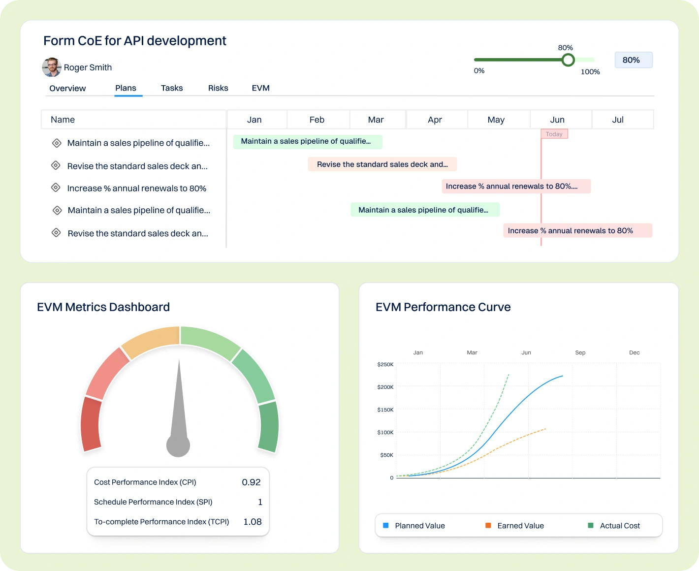Click milestone diamond on last "Revise the standard sales deck"
The height and width of the screenshot is (571, 699).
coord(57,232)
